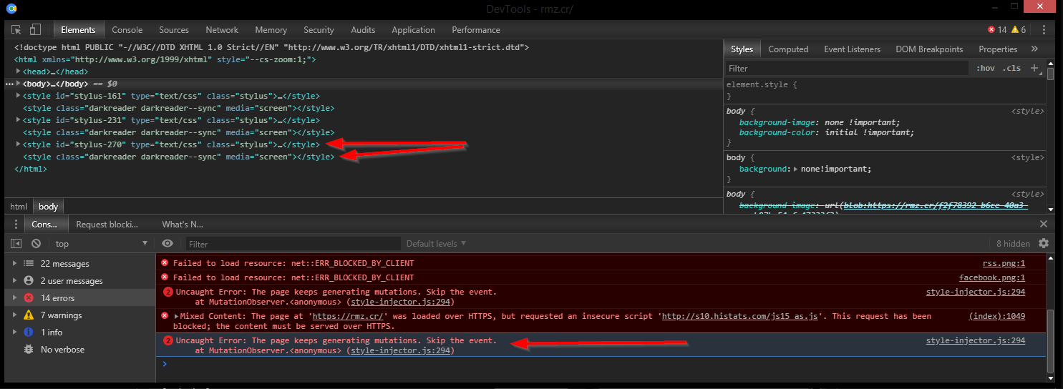The width and height of the screenshot is (1063, 389).
Task: Click the red error count badge showing 14
Action: pyautogui.click(x=996, y=29)
